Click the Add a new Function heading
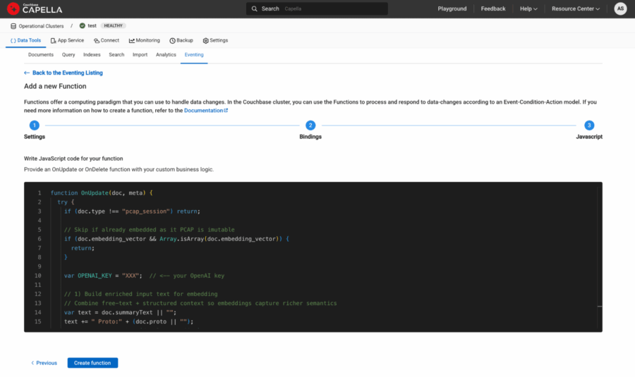Screen dimensions: 635x377 (55, 86)
